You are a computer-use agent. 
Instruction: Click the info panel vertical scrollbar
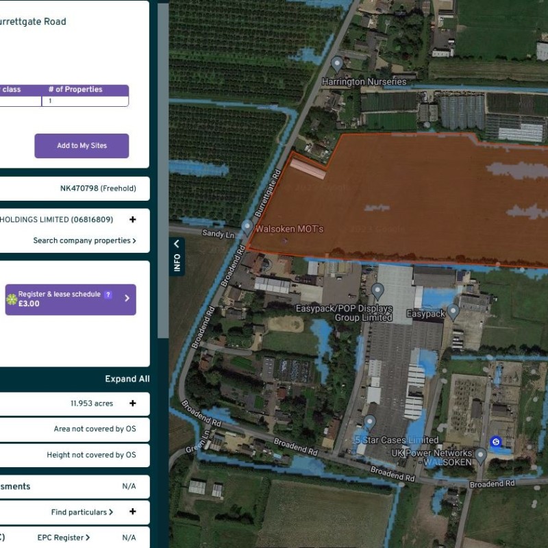pyautogui.click(x=163, y=171)
